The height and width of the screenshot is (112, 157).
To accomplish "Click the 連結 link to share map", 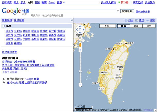I will [x=152, y=20].
